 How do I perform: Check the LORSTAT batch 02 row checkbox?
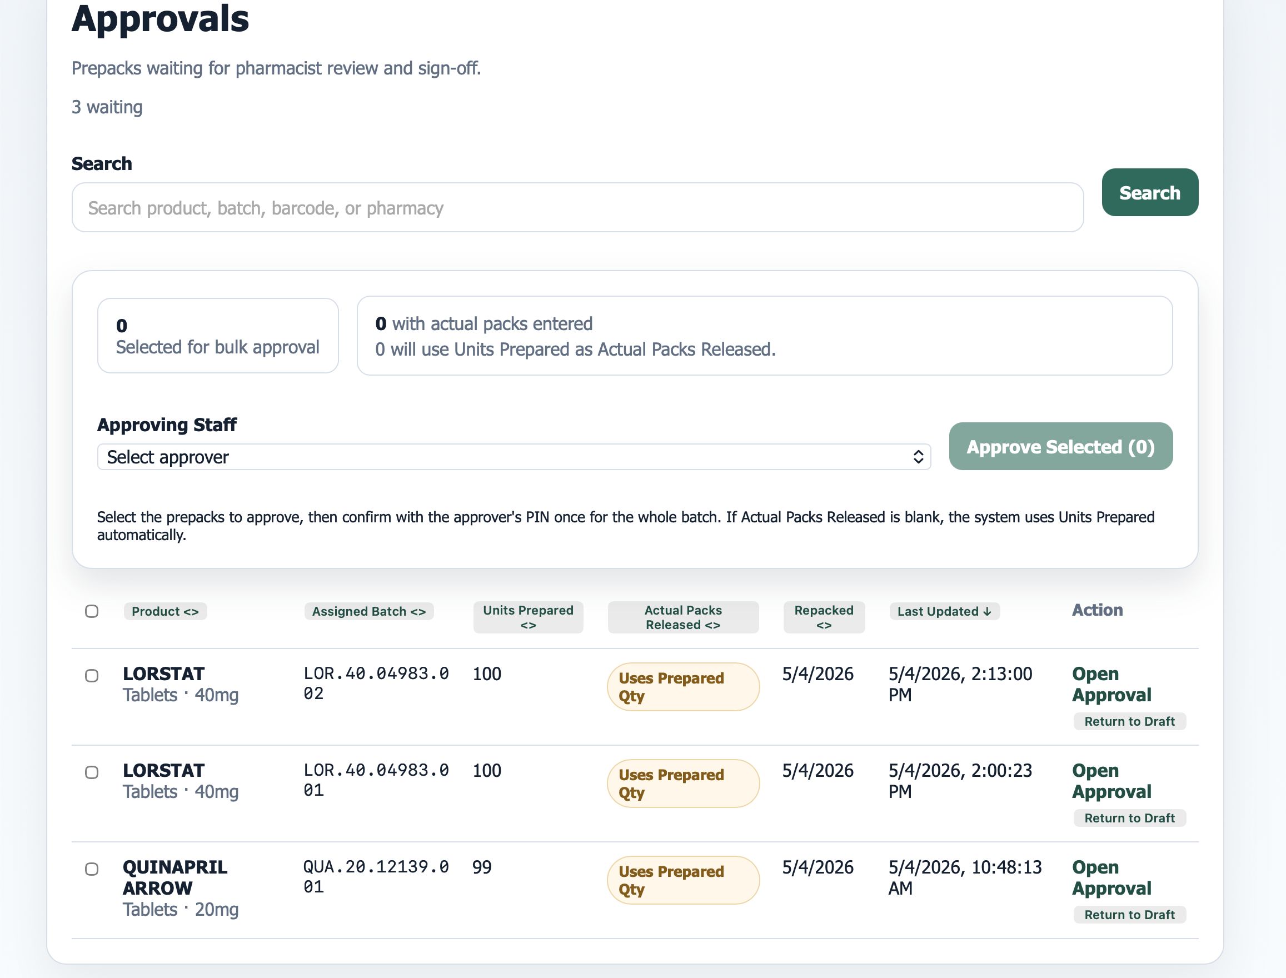[x=91, y=675]
